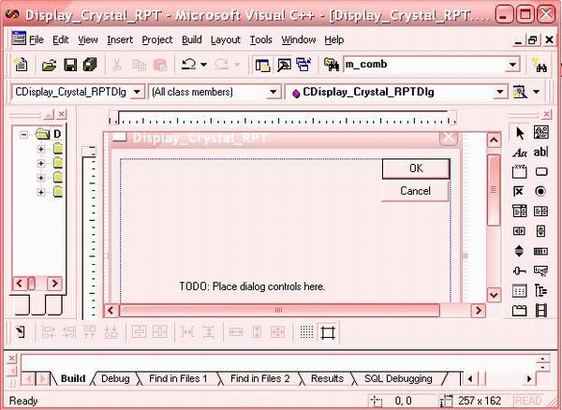Open the m_comb find combo dropdown
The height and width of the screenshot is (410, 562).
[x=513, y=65]
